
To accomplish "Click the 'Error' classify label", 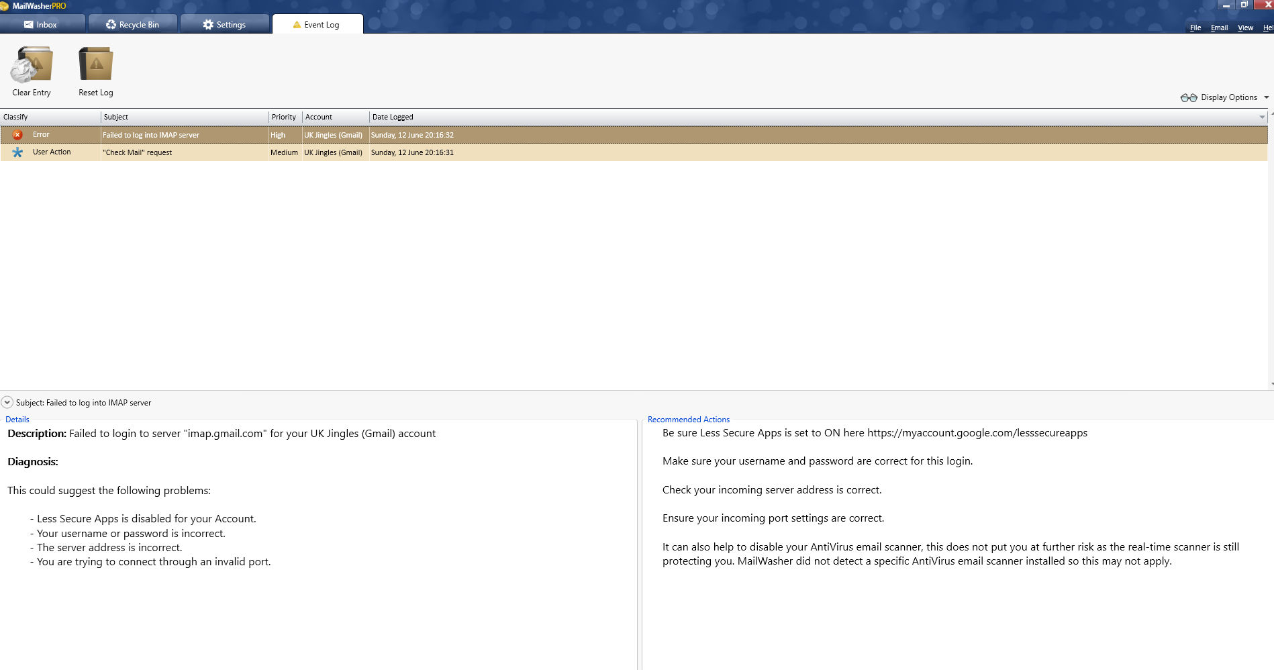I will pos(41,134).
